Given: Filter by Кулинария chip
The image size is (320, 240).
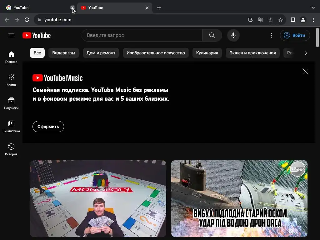Looking at the screenshot, I should pos(207,53).
